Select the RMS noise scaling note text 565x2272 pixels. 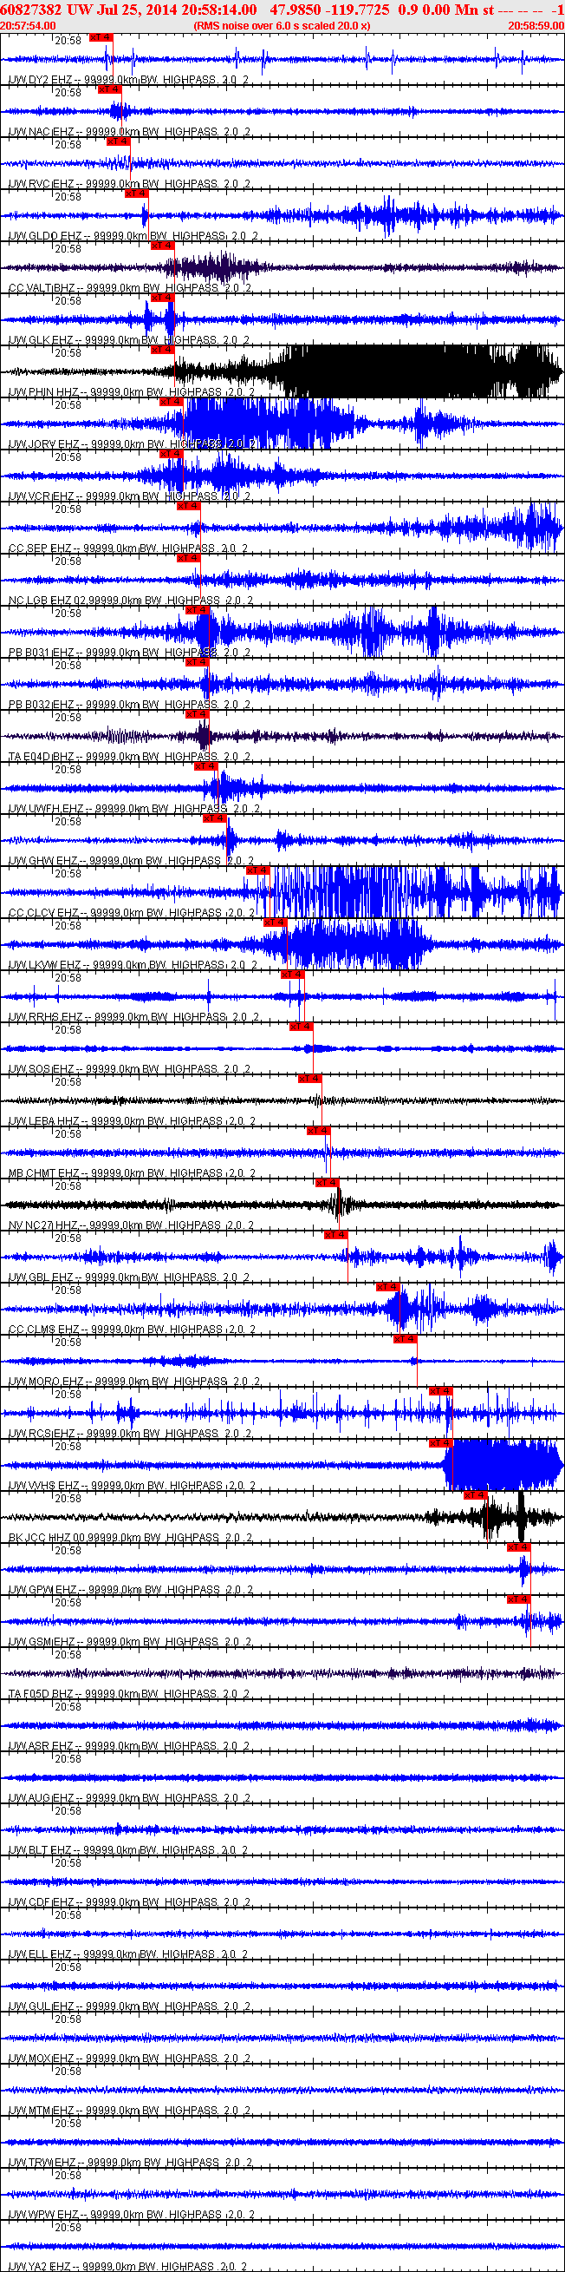pyautogui.click(x=282, y=25)
